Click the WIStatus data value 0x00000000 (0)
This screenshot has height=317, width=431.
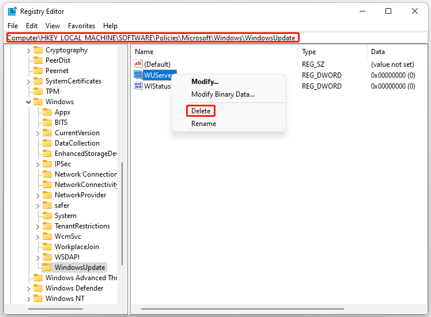coord(393,86)
